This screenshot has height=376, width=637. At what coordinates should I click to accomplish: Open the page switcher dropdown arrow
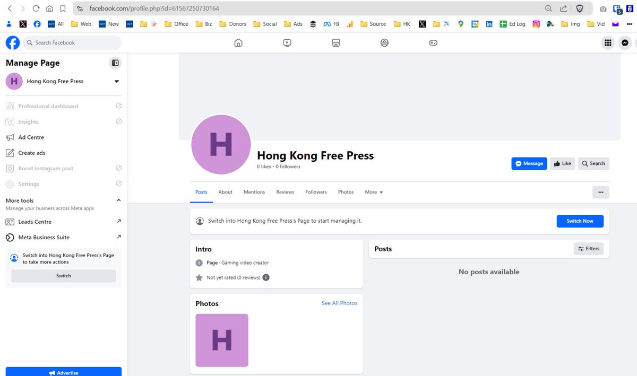click(117, 81)
